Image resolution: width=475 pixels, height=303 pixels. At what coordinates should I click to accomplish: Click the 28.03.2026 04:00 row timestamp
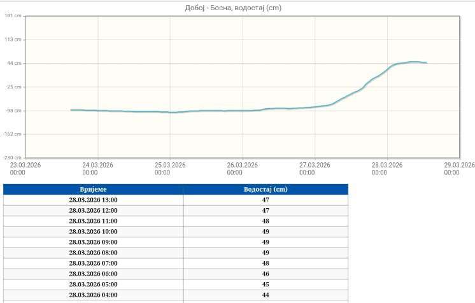[93, 295]
